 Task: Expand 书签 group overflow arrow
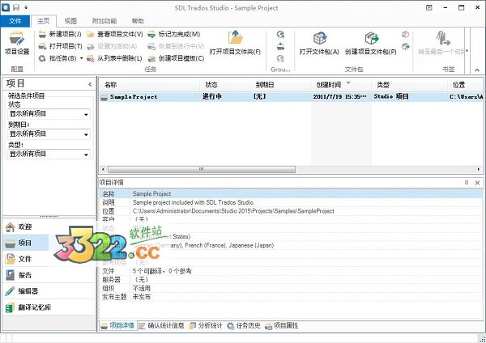pyautogui.click(x=467, y=51)
